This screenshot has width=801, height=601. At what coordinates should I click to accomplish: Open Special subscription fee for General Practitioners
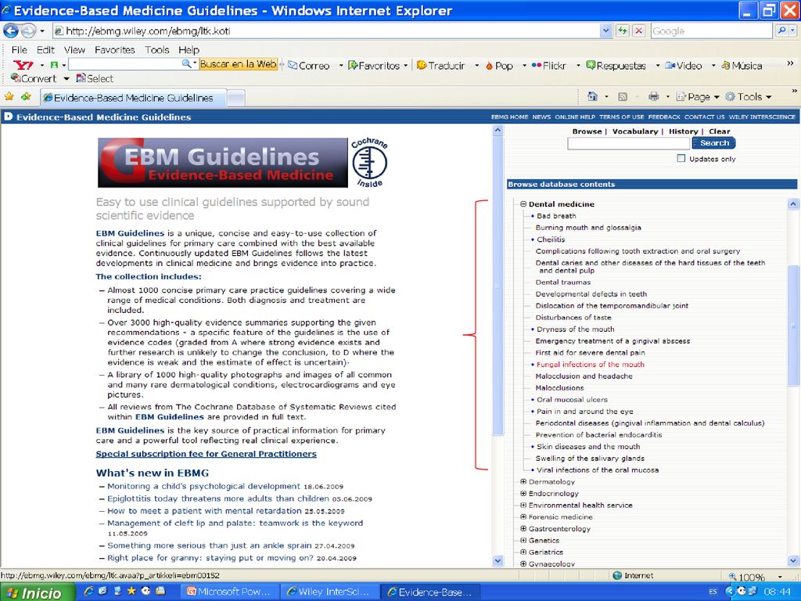pos(207,454)
